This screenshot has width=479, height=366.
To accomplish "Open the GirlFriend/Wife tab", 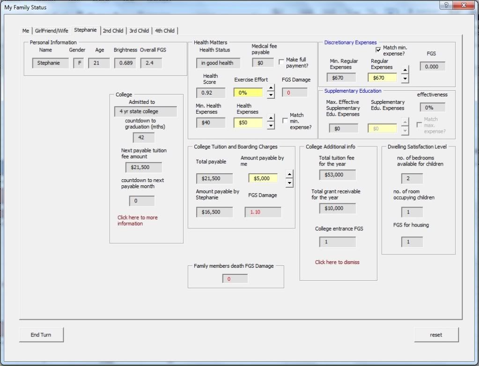I will click(x=52, y=31).
